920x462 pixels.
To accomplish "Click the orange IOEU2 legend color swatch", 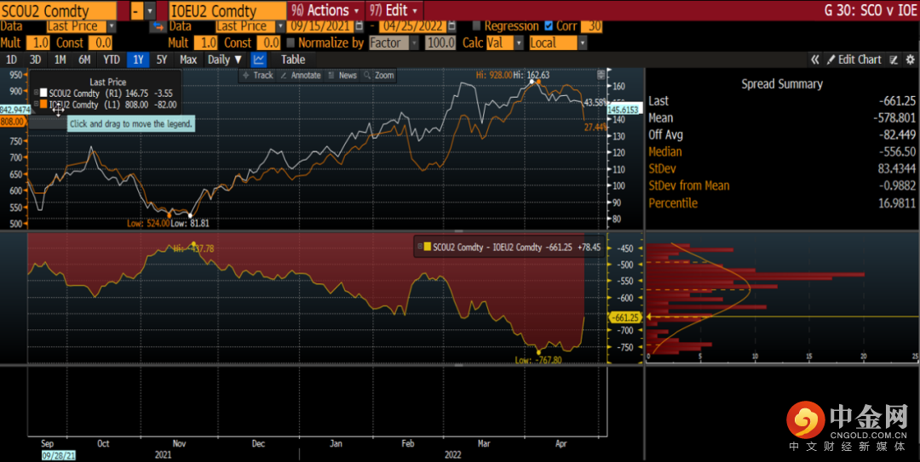I will (43, 105).
